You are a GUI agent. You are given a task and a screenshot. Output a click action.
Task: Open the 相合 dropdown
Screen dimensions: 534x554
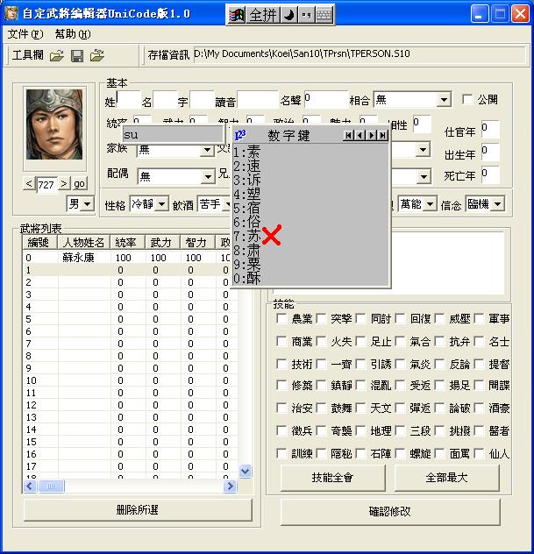pos(444,100)
